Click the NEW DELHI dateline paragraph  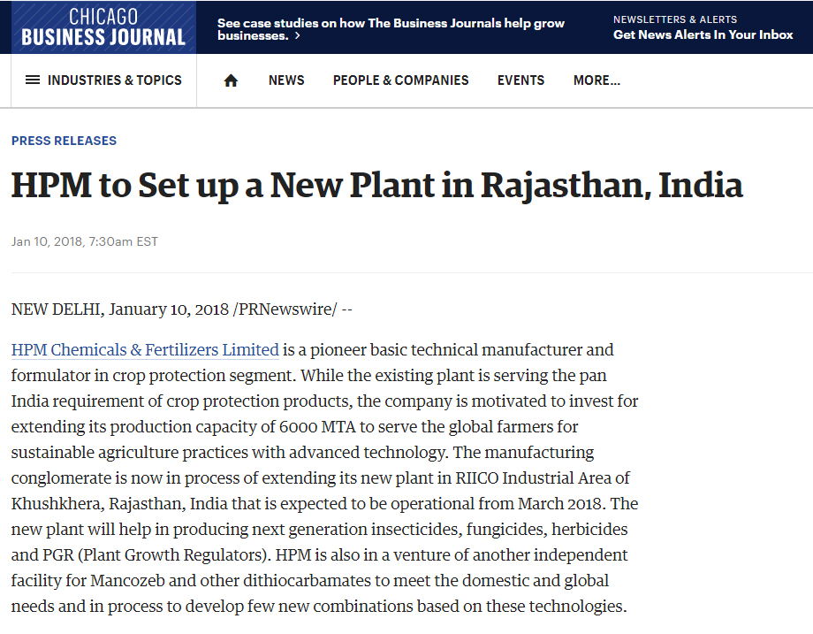(181, 309)
